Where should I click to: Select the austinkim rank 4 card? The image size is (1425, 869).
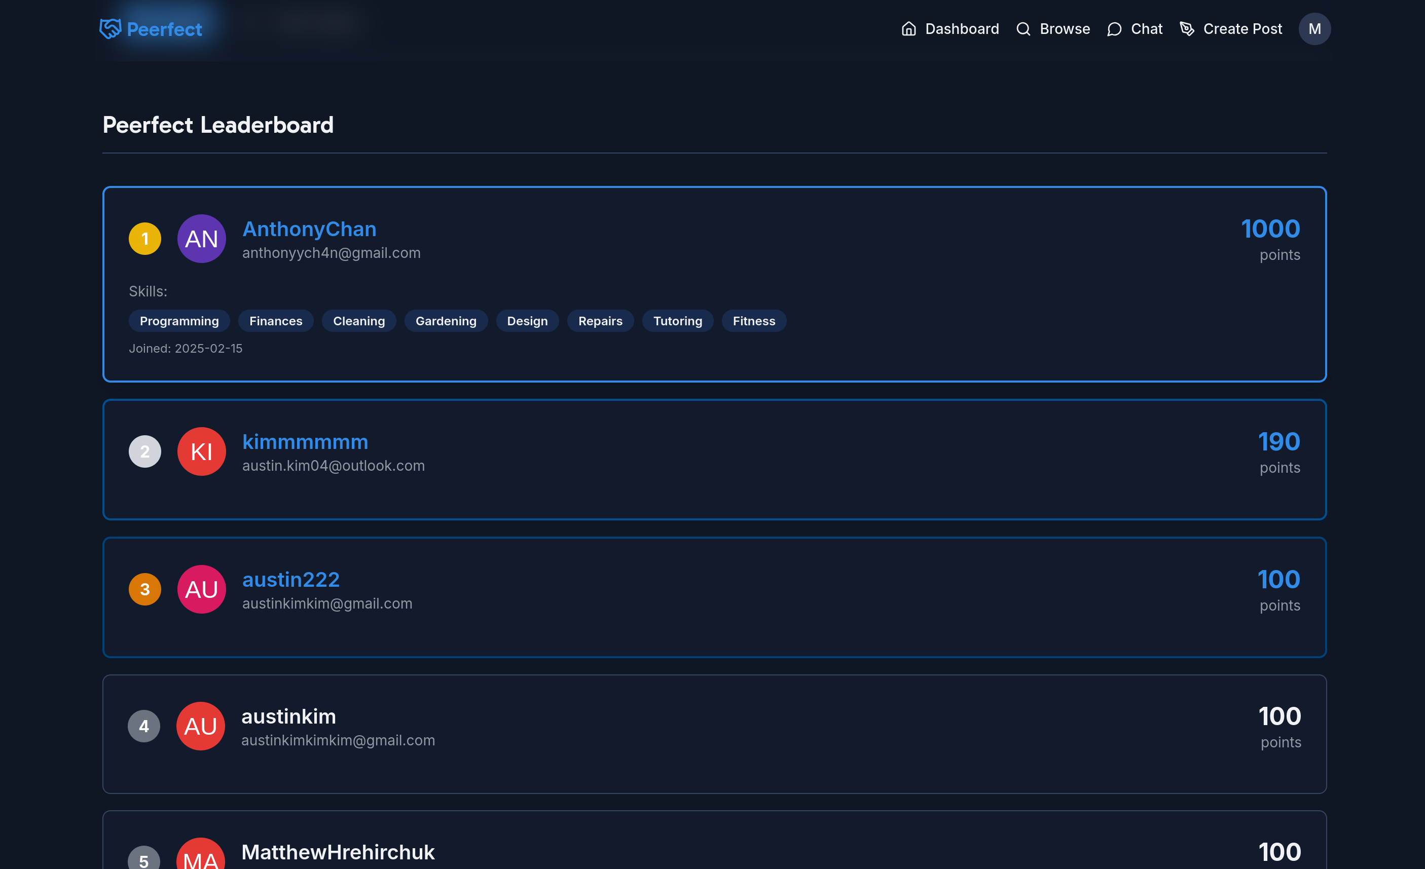[714, 734]
